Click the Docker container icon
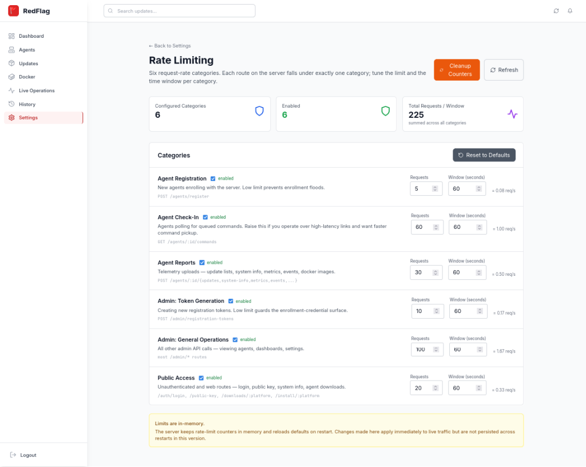Image resolution: width=586 pixels, height=467 pixels. point(11,77)
